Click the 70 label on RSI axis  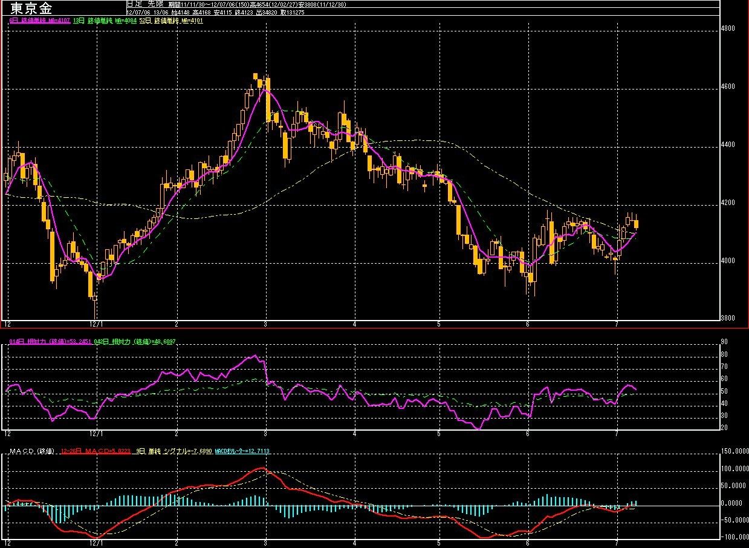click(x=724, y=367)
